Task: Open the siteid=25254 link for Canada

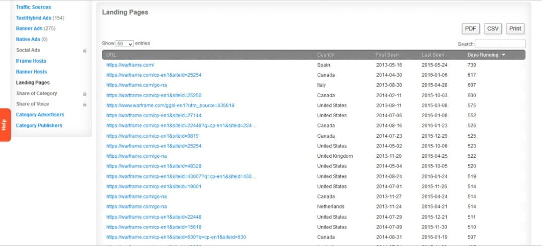Action: (x=154, y=75)
